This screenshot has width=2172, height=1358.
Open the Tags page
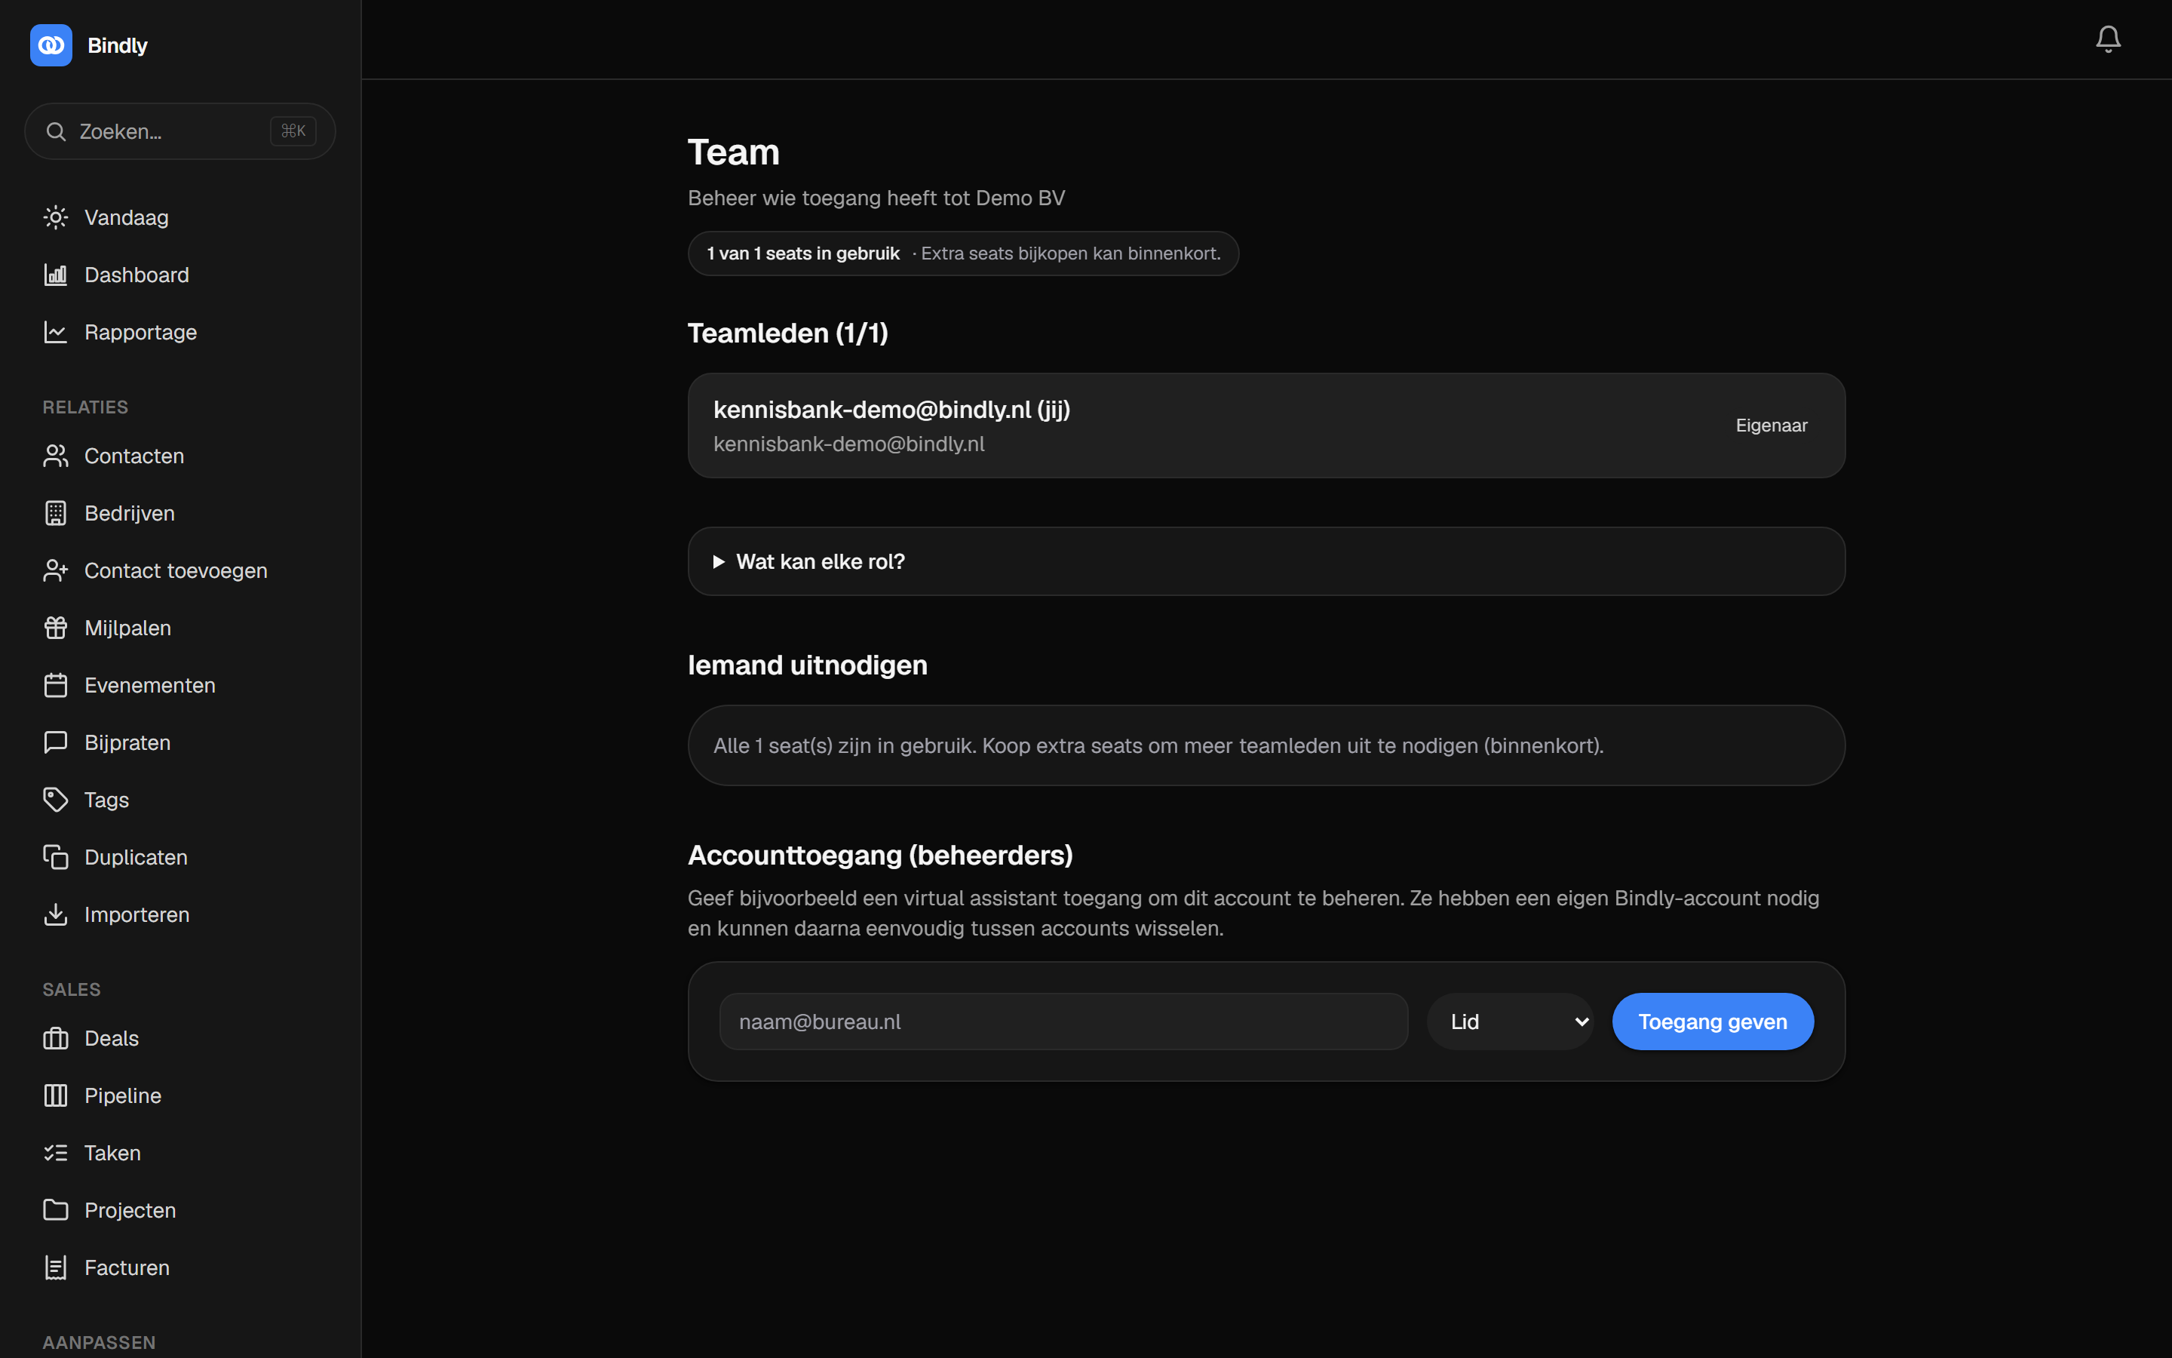coord(179,800)
